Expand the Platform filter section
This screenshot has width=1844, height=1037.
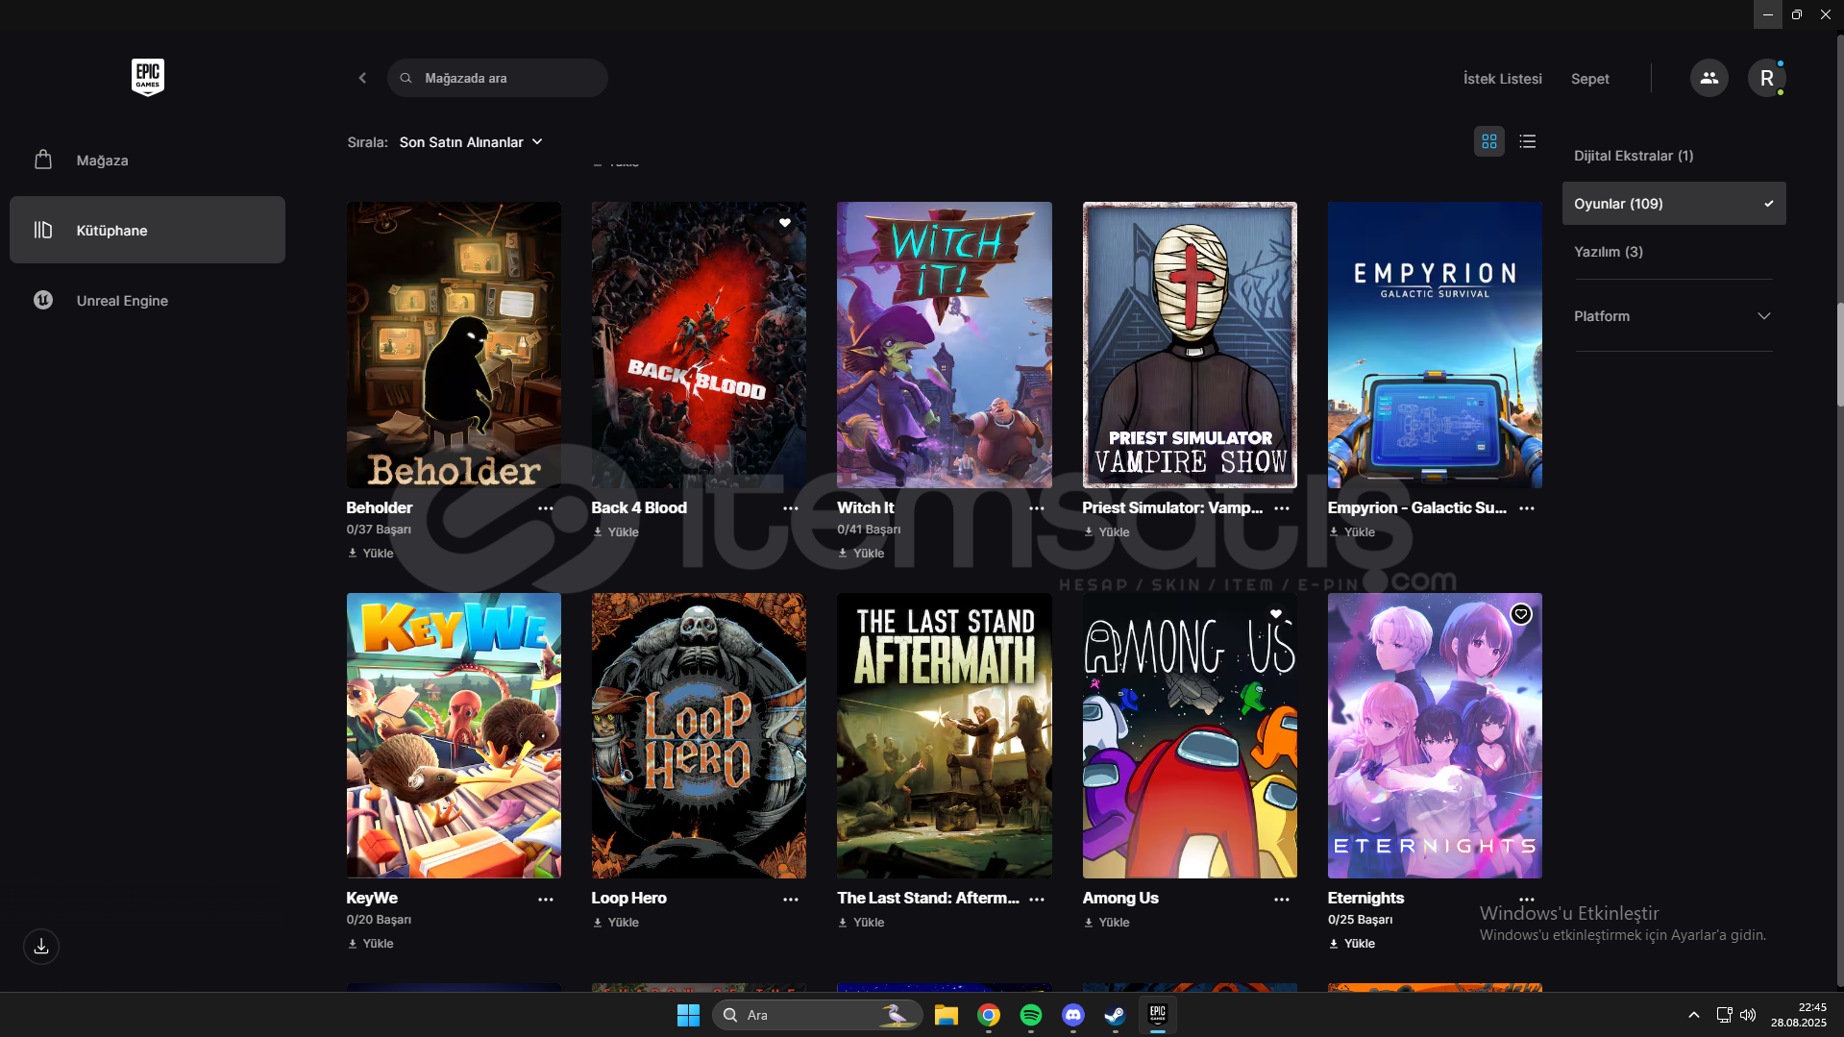point(1673,316)
